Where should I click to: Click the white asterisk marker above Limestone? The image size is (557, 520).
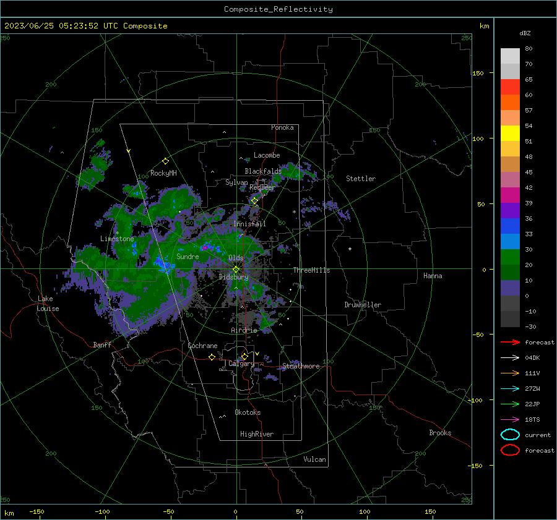click(117, 232)
